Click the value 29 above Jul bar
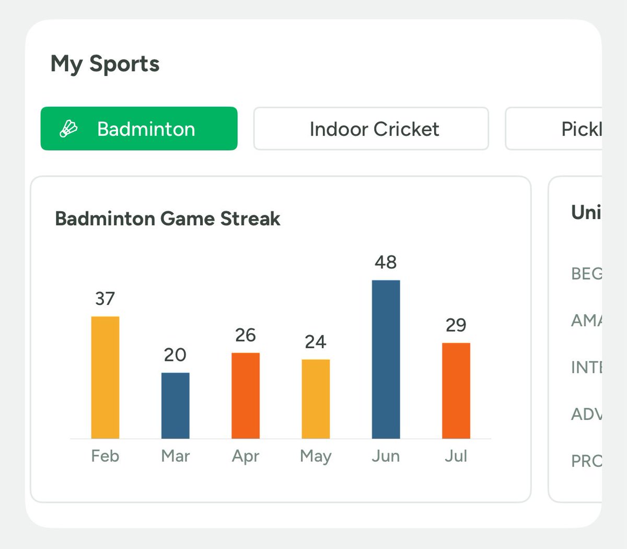This screenshot has height=549, width=627. click(x=456, y=325)
